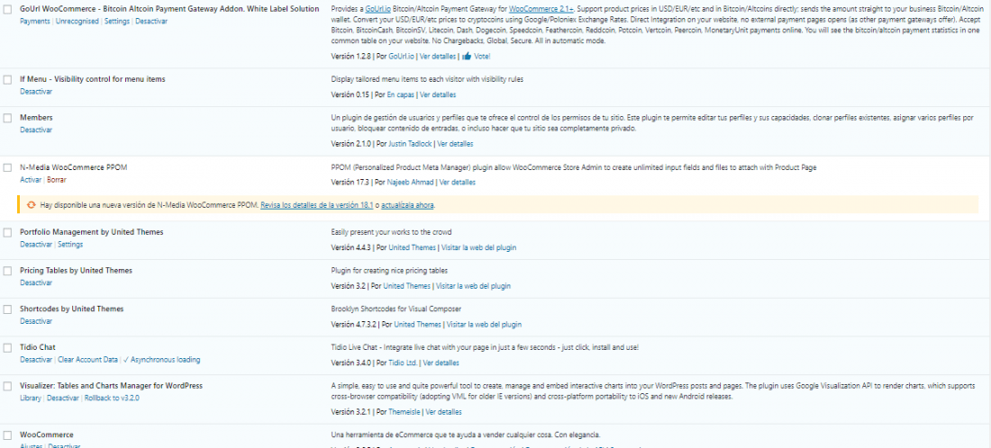Deactivate the If Menu plugin

36,92
